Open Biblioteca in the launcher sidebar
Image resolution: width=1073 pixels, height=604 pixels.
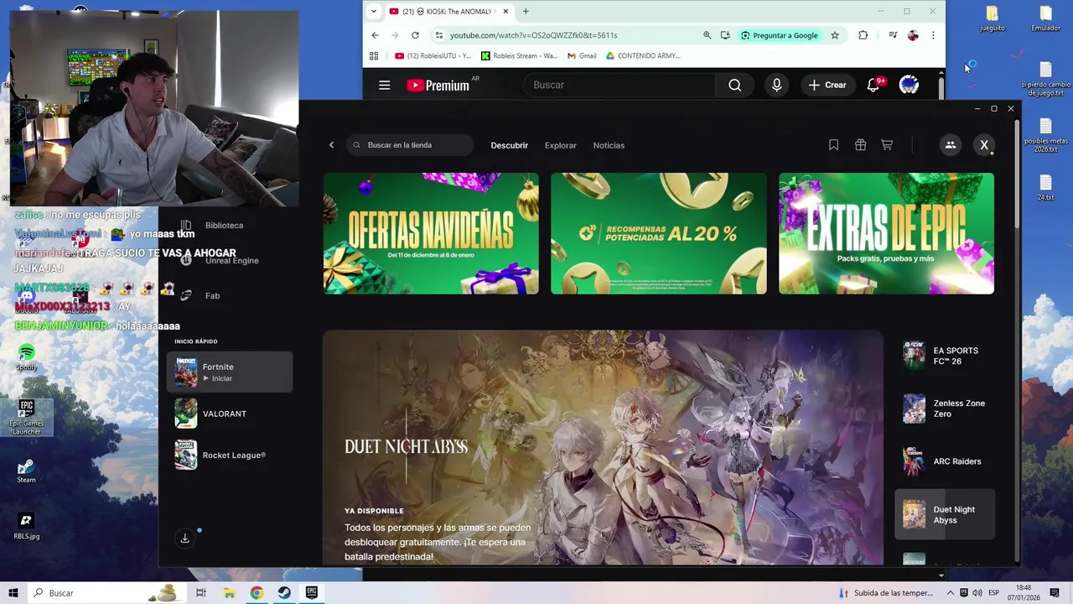(x=224, y=226)
